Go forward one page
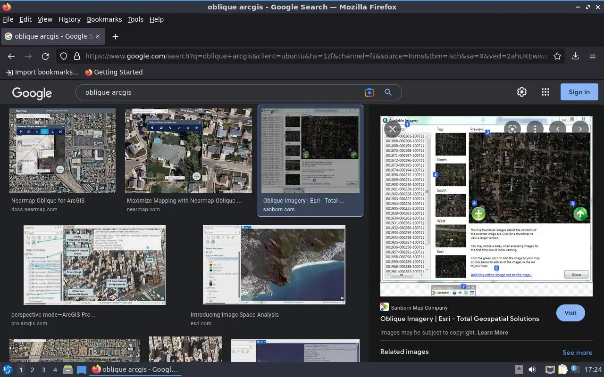604x377 pixels. coord(28,56)
